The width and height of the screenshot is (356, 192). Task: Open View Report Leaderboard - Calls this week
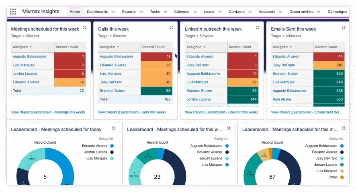(132, 112)
